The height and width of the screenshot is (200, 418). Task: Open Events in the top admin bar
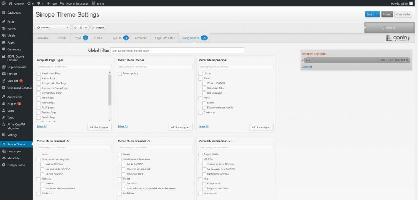coord(98,3)
